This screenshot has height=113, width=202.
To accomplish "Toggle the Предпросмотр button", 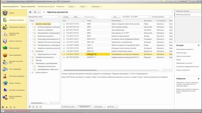I will pyautogui.click(x=84, y=107).
